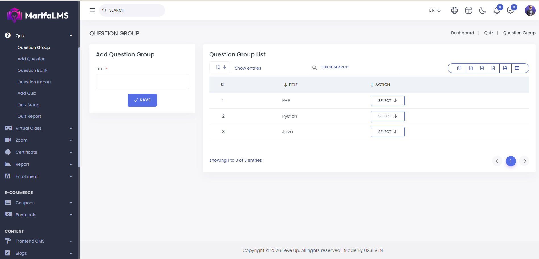The height and width of the screenshot is (259, 539).
Task: Print the question group list
Action: click(x=505, y=68)
